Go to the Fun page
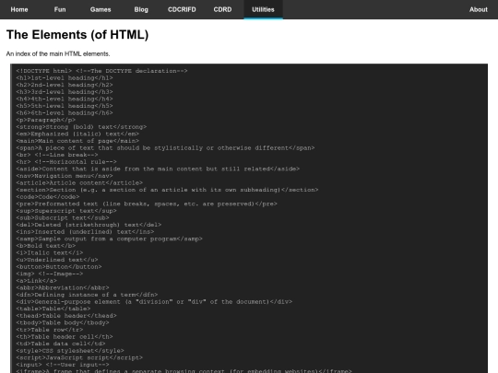This screenshot has height=373, width=498. point(60,9)
